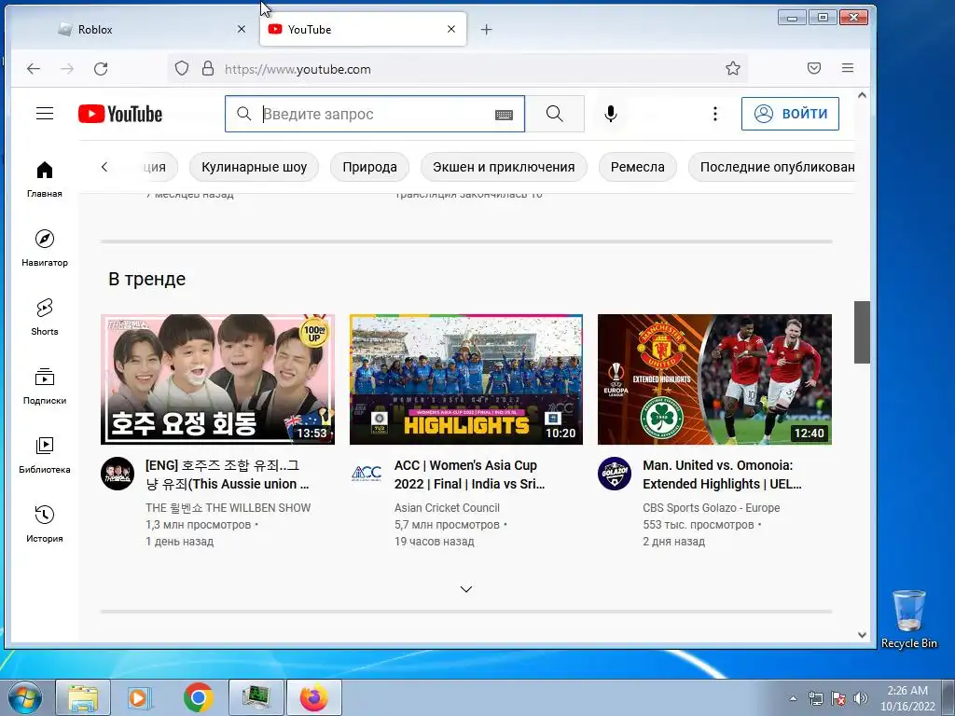The height and width of the screenshot is (716, 955).
Task: Open Shorts in the sidebar
Action: click(45, 317)
